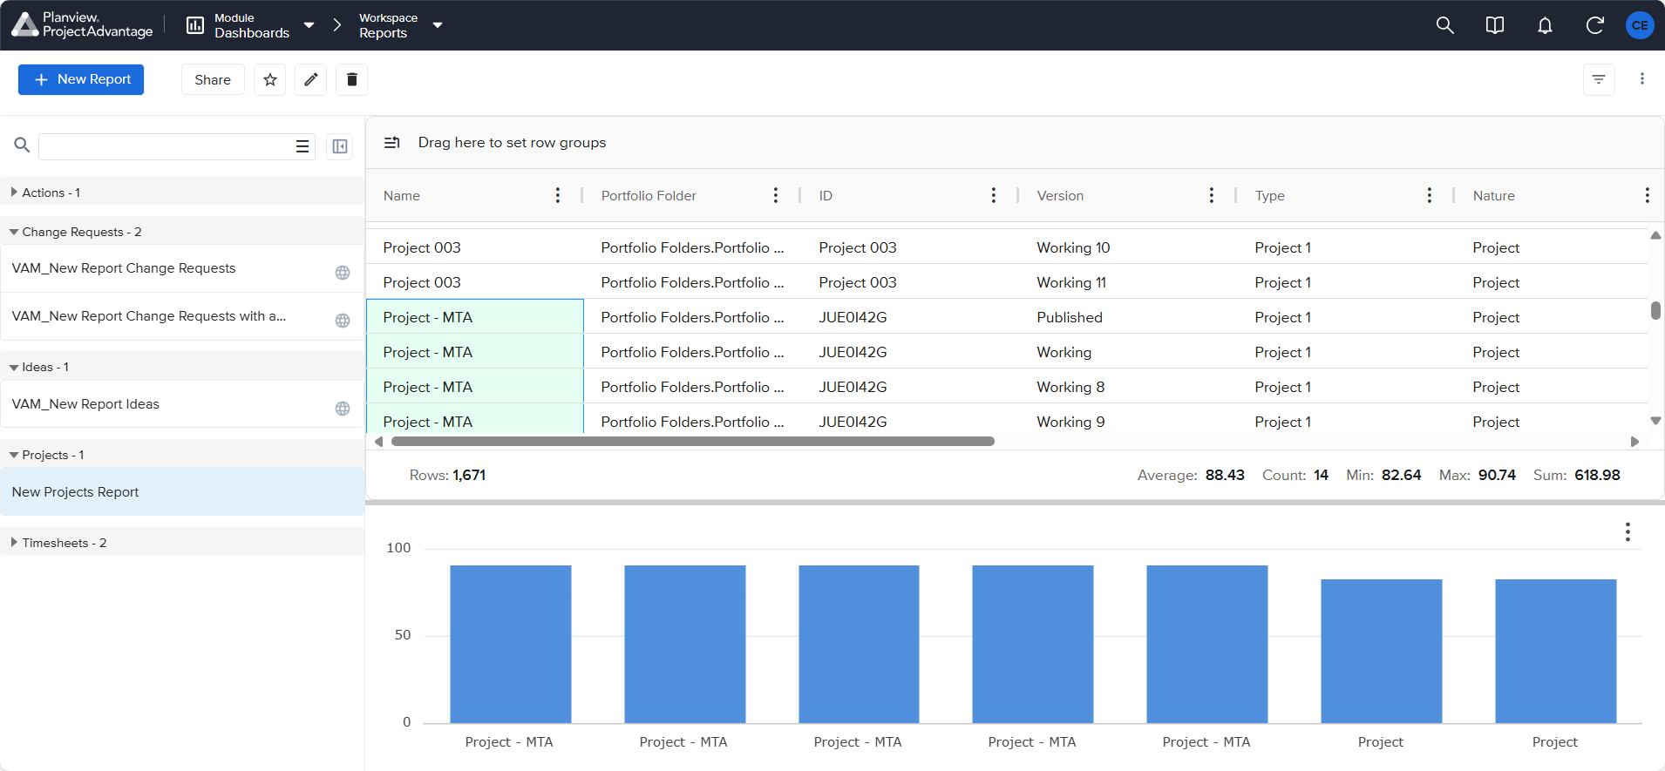The width and height of the screenshot is (1665, 771).
Task: Expand the Timesheets report group
Action: 14,543
